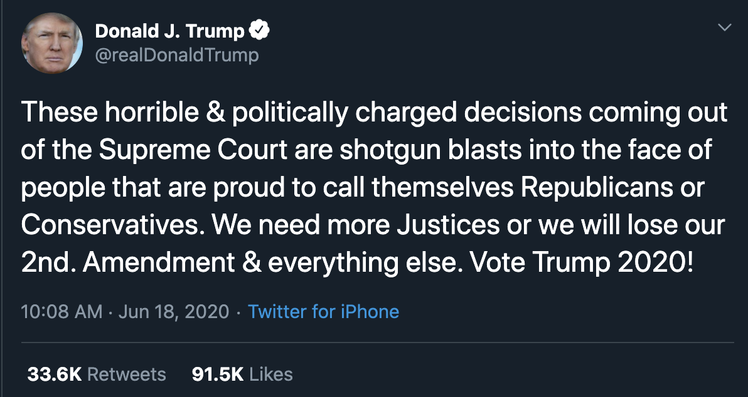Image resolution: width=748 pixels, height=397 pixels.
Task: Click the verified badge beside Donald J. Trump
Action: click(260, 31)
